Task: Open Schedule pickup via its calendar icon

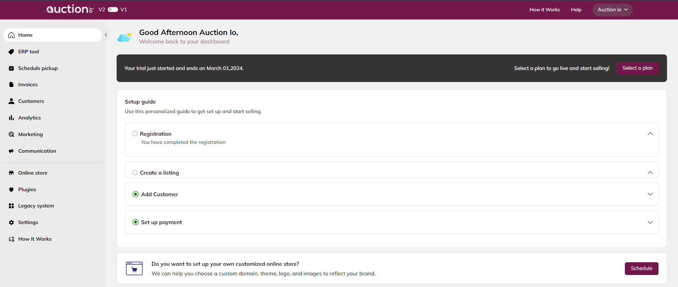Action: point(11,68)
